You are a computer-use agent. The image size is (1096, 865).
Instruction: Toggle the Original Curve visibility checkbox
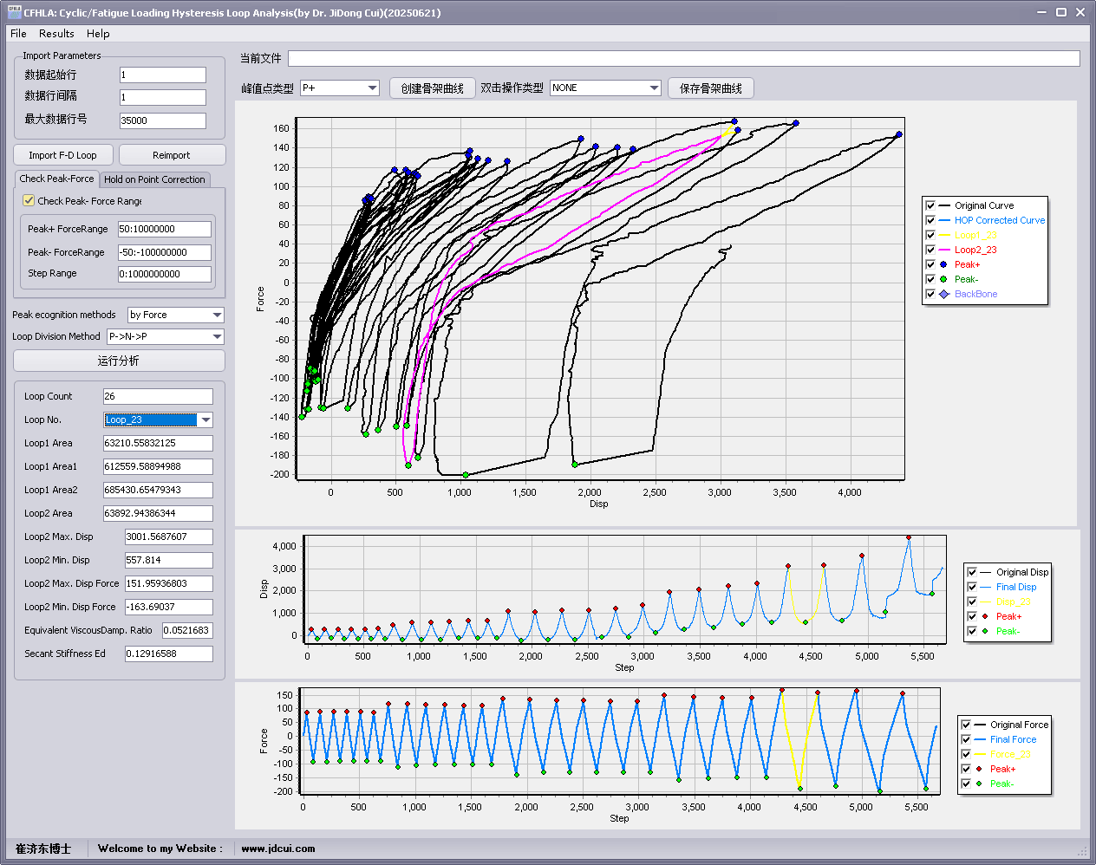[x=930, y=205]
